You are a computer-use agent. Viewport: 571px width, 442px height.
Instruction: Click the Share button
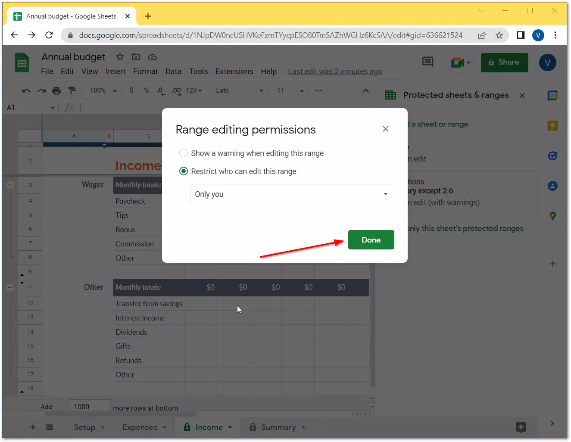click(x=504, y=62)
